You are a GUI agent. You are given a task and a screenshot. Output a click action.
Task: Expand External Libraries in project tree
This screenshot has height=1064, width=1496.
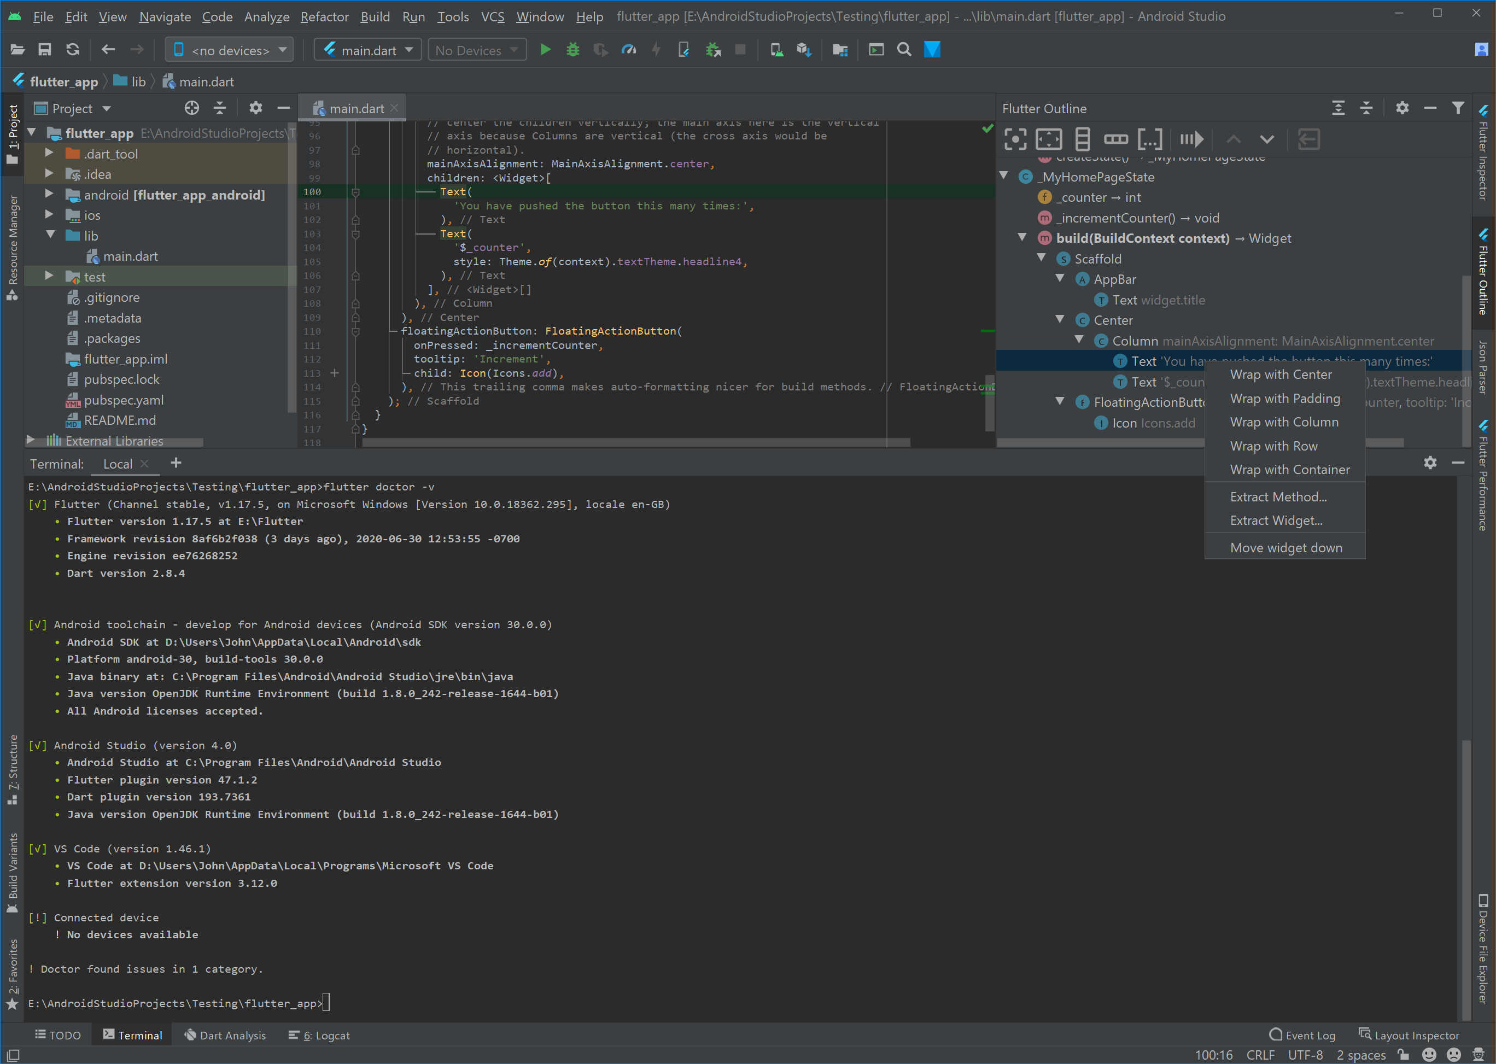tap(31, 440)
